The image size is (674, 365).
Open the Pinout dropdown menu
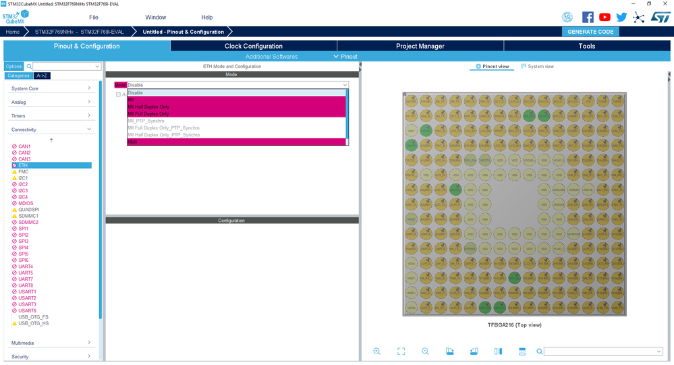[x=345, y=56]
